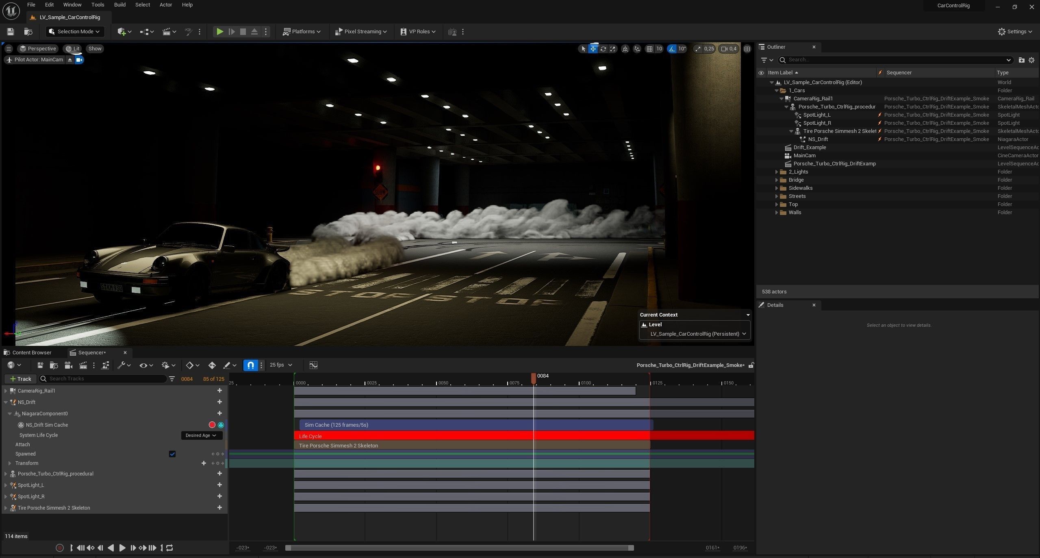Open the Sequencer view options eye dropdown
This screenshot has height=558, width=1040.
146,365
